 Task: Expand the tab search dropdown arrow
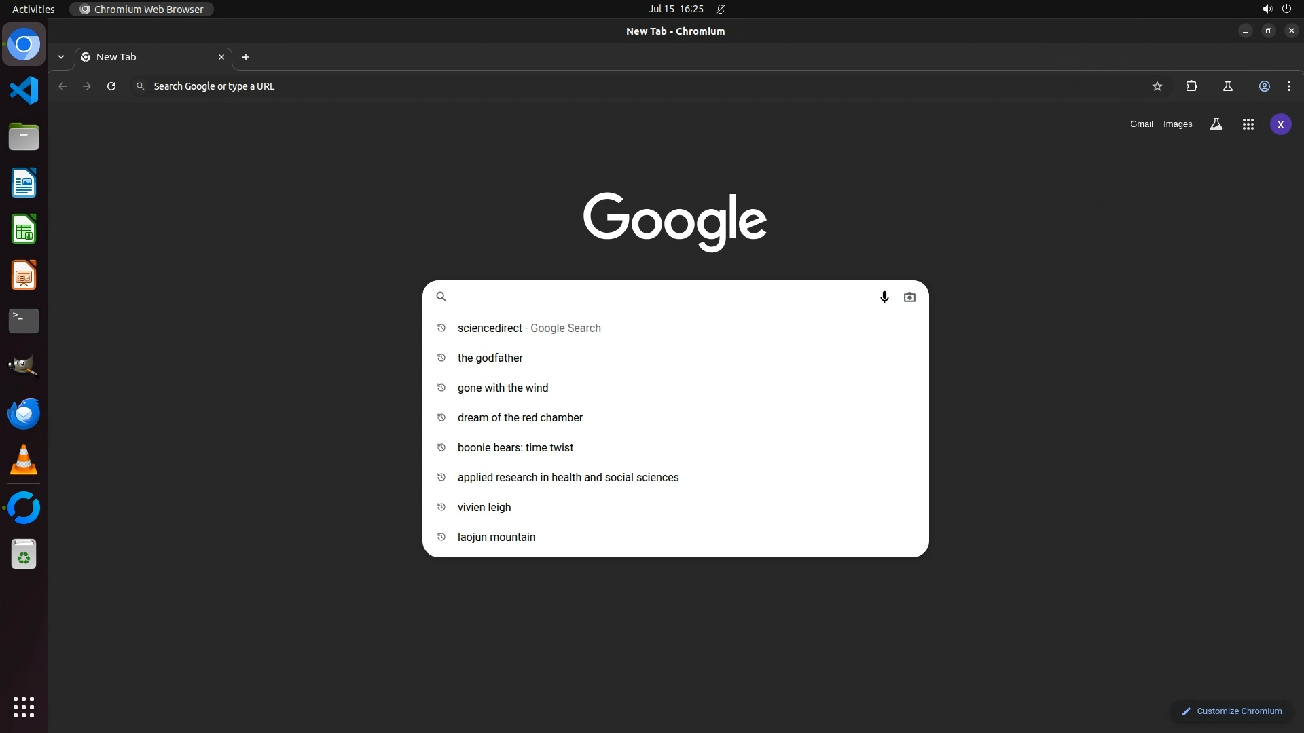click(x=61, y=57)
